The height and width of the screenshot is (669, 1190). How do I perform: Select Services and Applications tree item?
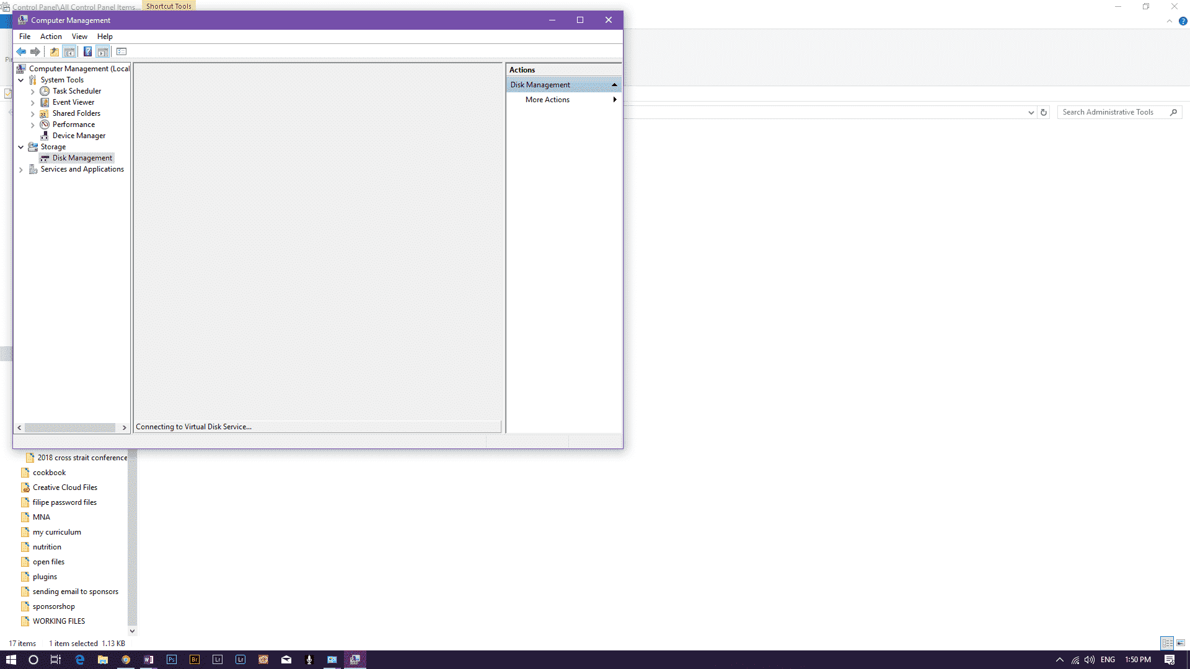(x=82, y=169)
